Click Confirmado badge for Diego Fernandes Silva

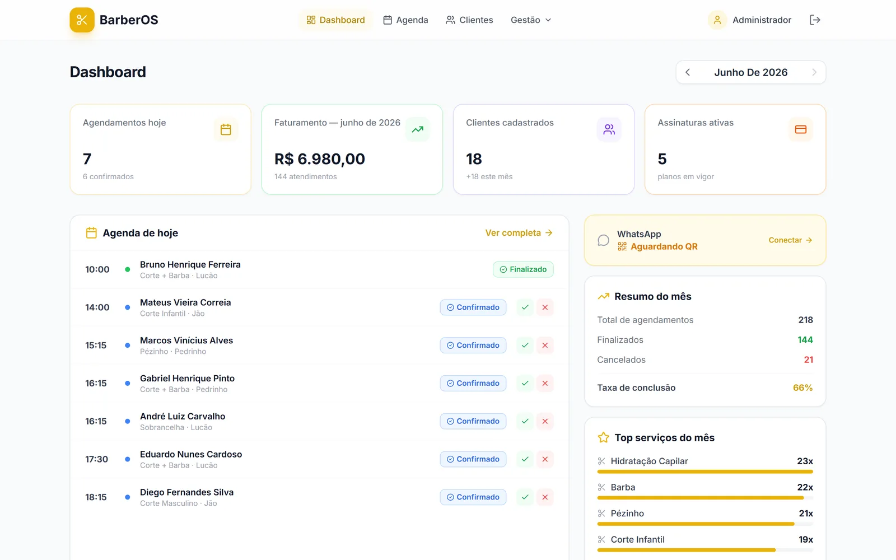[x=473, y=497]
